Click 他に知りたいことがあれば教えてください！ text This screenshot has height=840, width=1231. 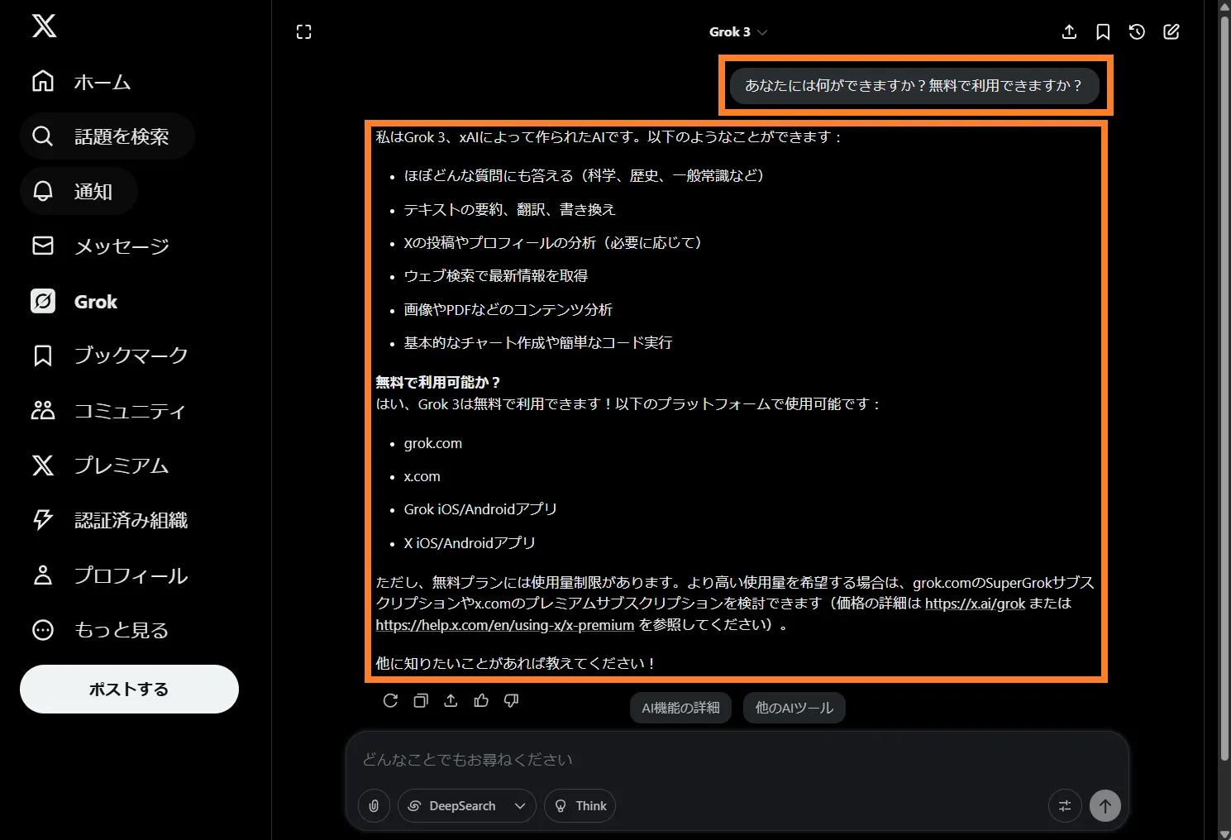[x=516, y=663]
